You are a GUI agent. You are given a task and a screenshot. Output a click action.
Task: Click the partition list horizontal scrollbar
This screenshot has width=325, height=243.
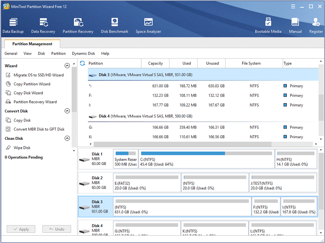click(x=182, y=144)
